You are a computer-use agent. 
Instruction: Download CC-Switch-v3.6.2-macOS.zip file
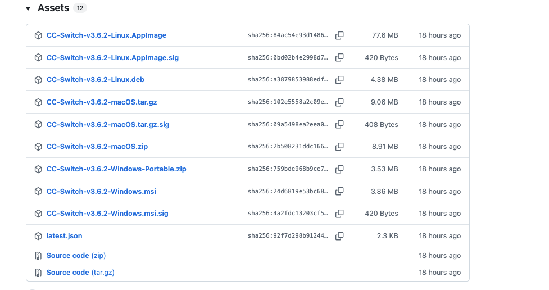click(x=97, y=147)
